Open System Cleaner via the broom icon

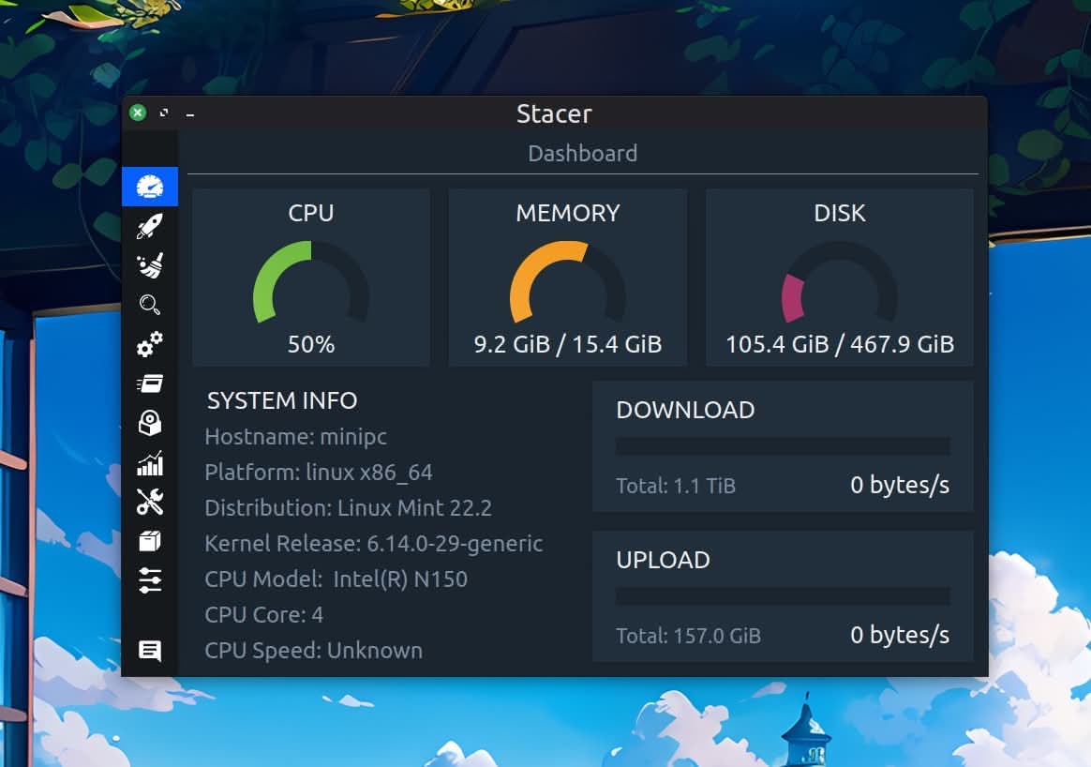click(x=150, y=265)
